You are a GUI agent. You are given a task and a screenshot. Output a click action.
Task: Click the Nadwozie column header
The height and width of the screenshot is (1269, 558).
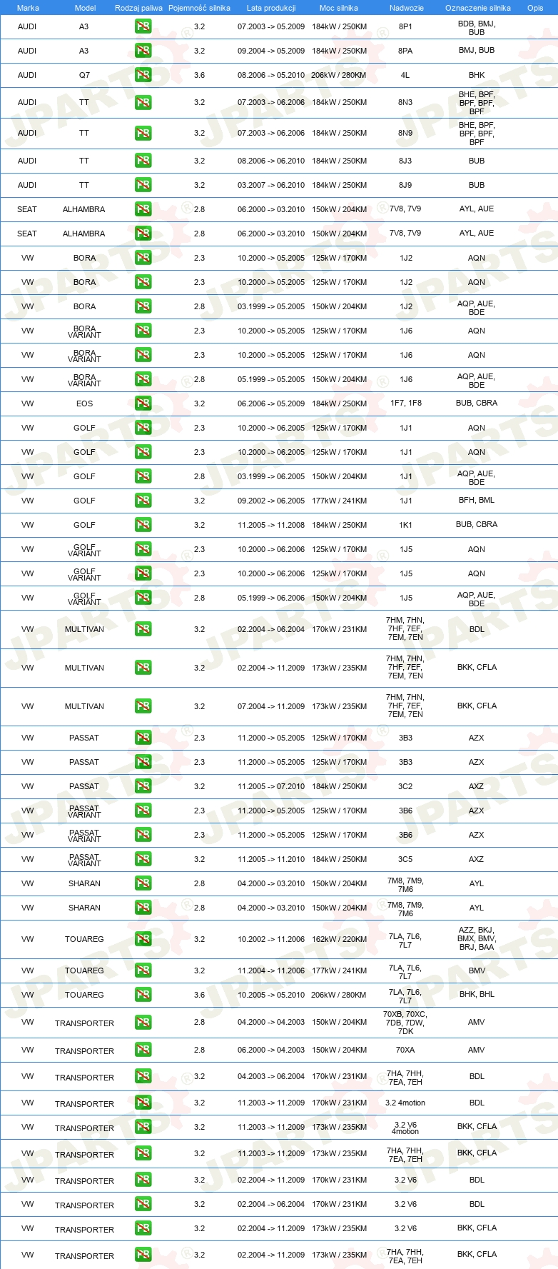(406, 8)
